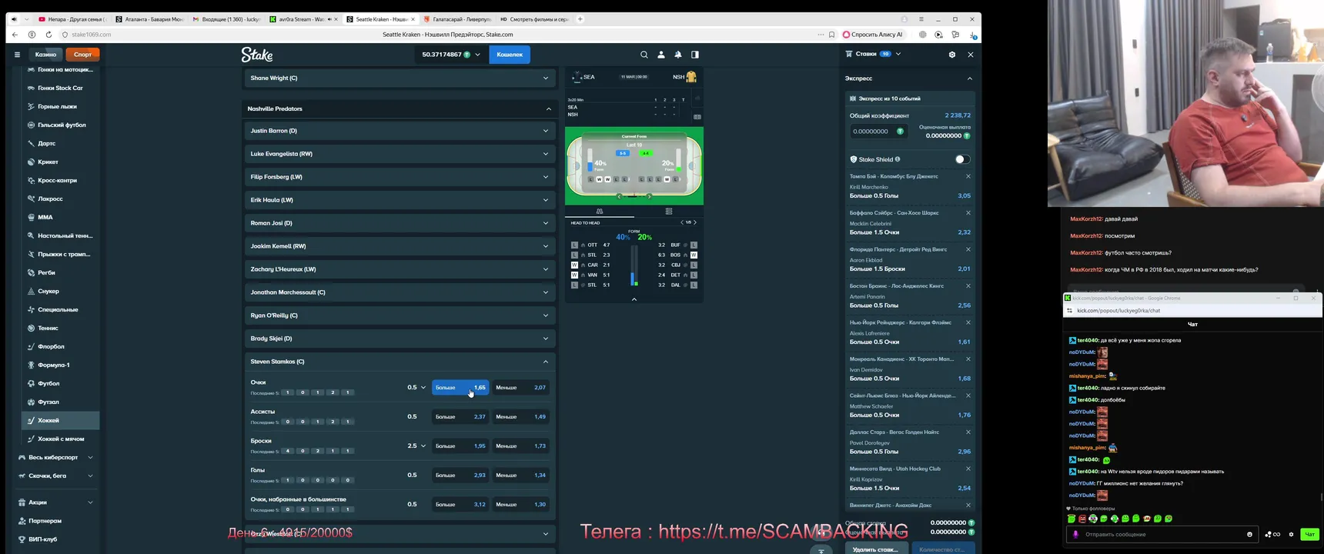Screen dimensions: 1324x554
Task: Expand Filip Forsberg (LW) markets
Action: tap(400, 177)
